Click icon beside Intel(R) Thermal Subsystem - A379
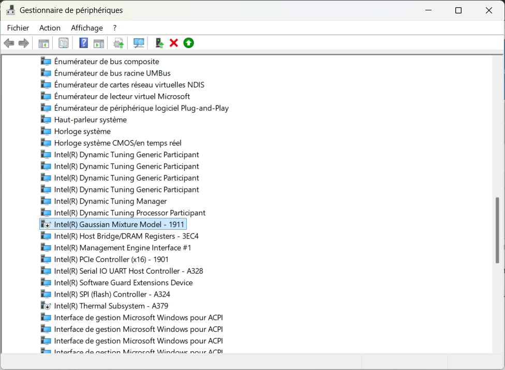The height and width of the screenshot is (370, 505). click(x=46, y=306)
